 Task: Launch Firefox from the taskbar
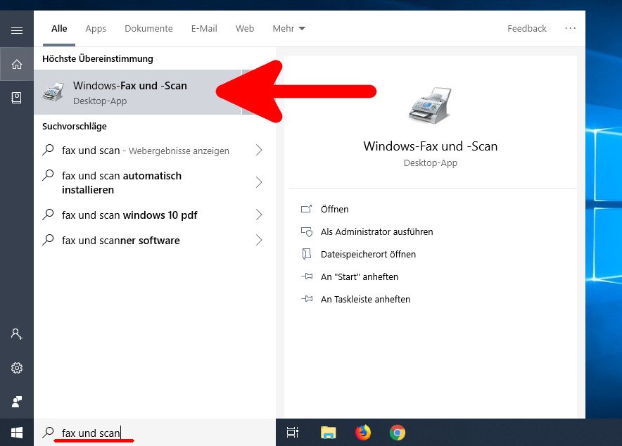click(x=363, y=432)
